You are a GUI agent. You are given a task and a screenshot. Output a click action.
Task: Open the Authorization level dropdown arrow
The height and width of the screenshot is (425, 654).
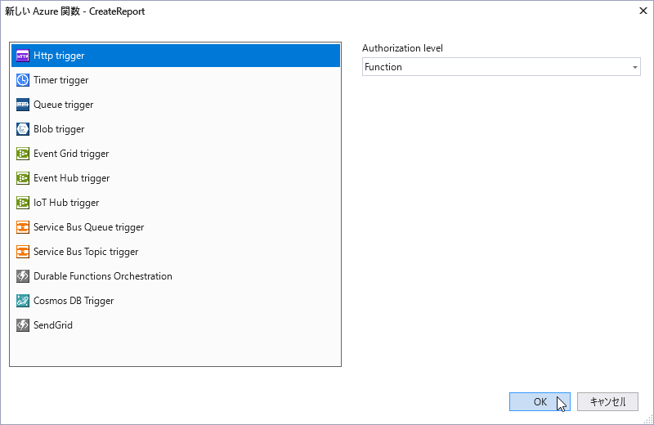[x=635, y=67]
